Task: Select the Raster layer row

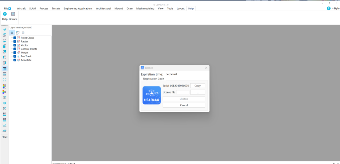Action: (24, 41)
